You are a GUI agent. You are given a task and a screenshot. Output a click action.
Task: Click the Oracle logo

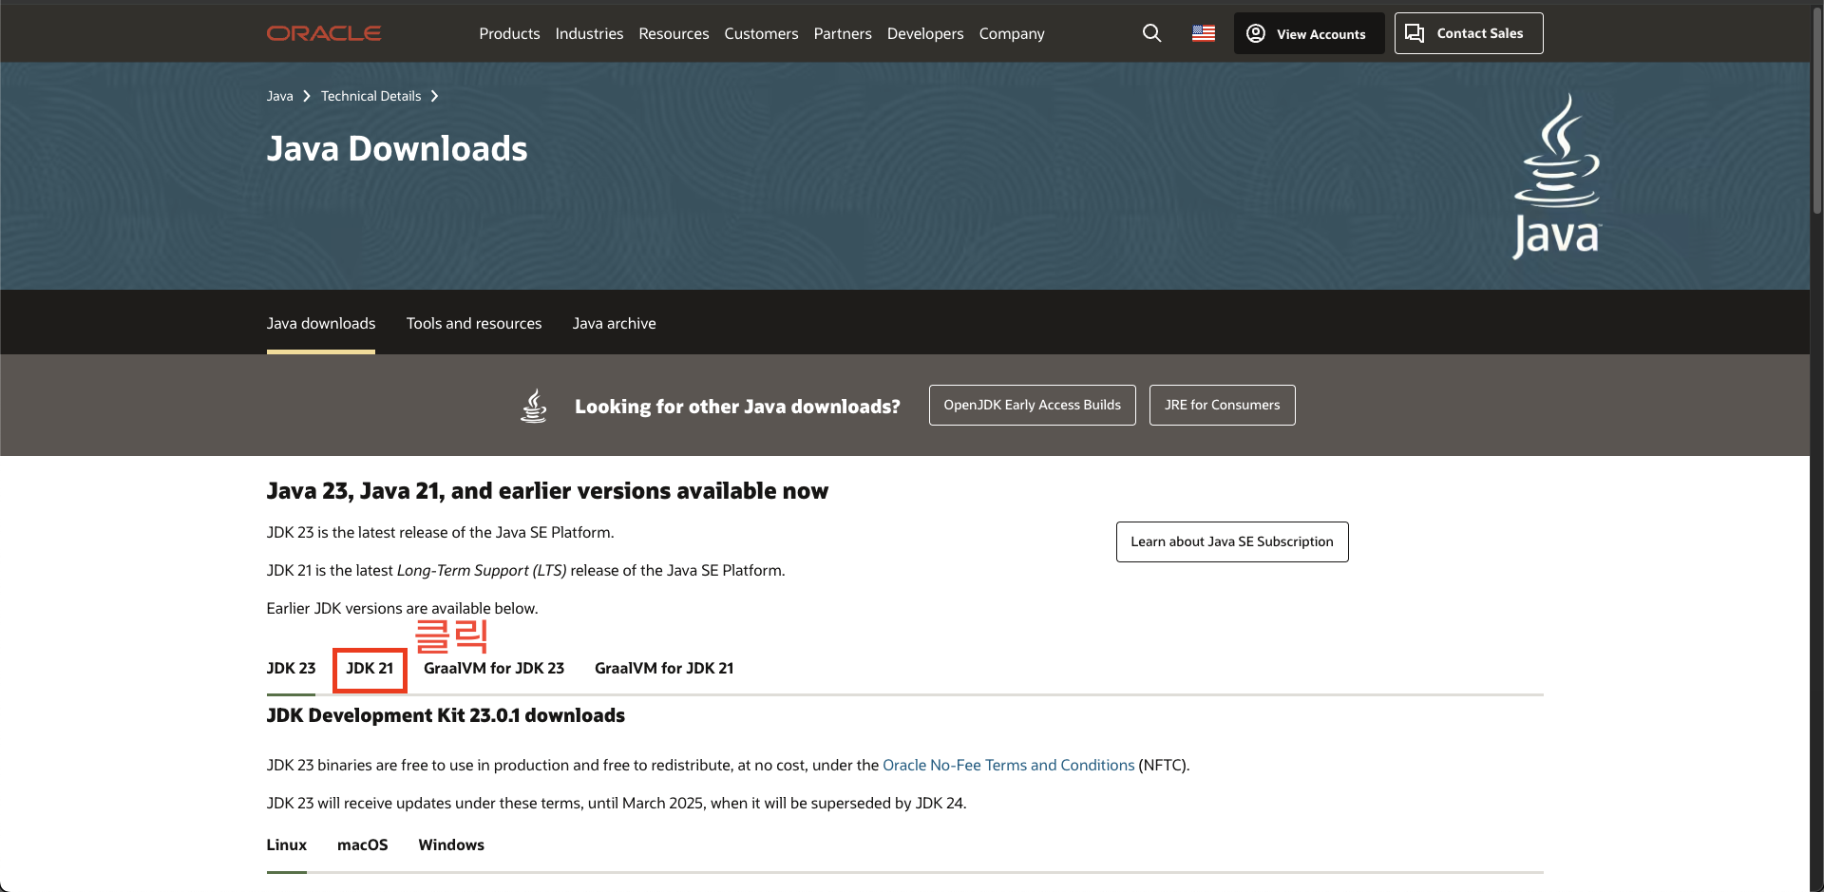click(324, 33)
